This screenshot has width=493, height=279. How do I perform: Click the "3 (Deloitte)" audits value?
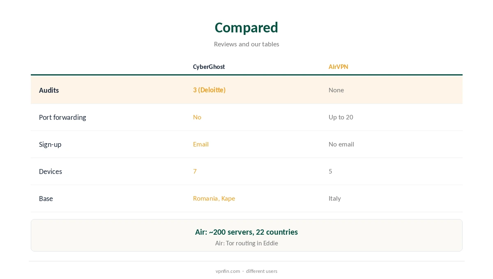(x=209, y=90)
